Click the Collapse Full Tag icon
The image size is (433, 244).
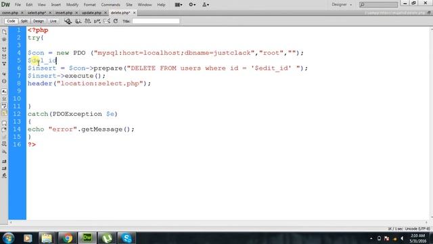coord(4,49)
